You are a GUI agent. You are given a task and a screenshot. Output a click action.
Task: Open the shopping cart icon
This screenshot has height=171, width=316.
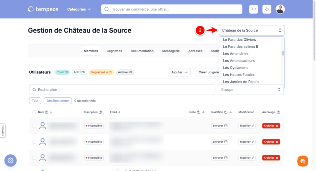(253, 9)
